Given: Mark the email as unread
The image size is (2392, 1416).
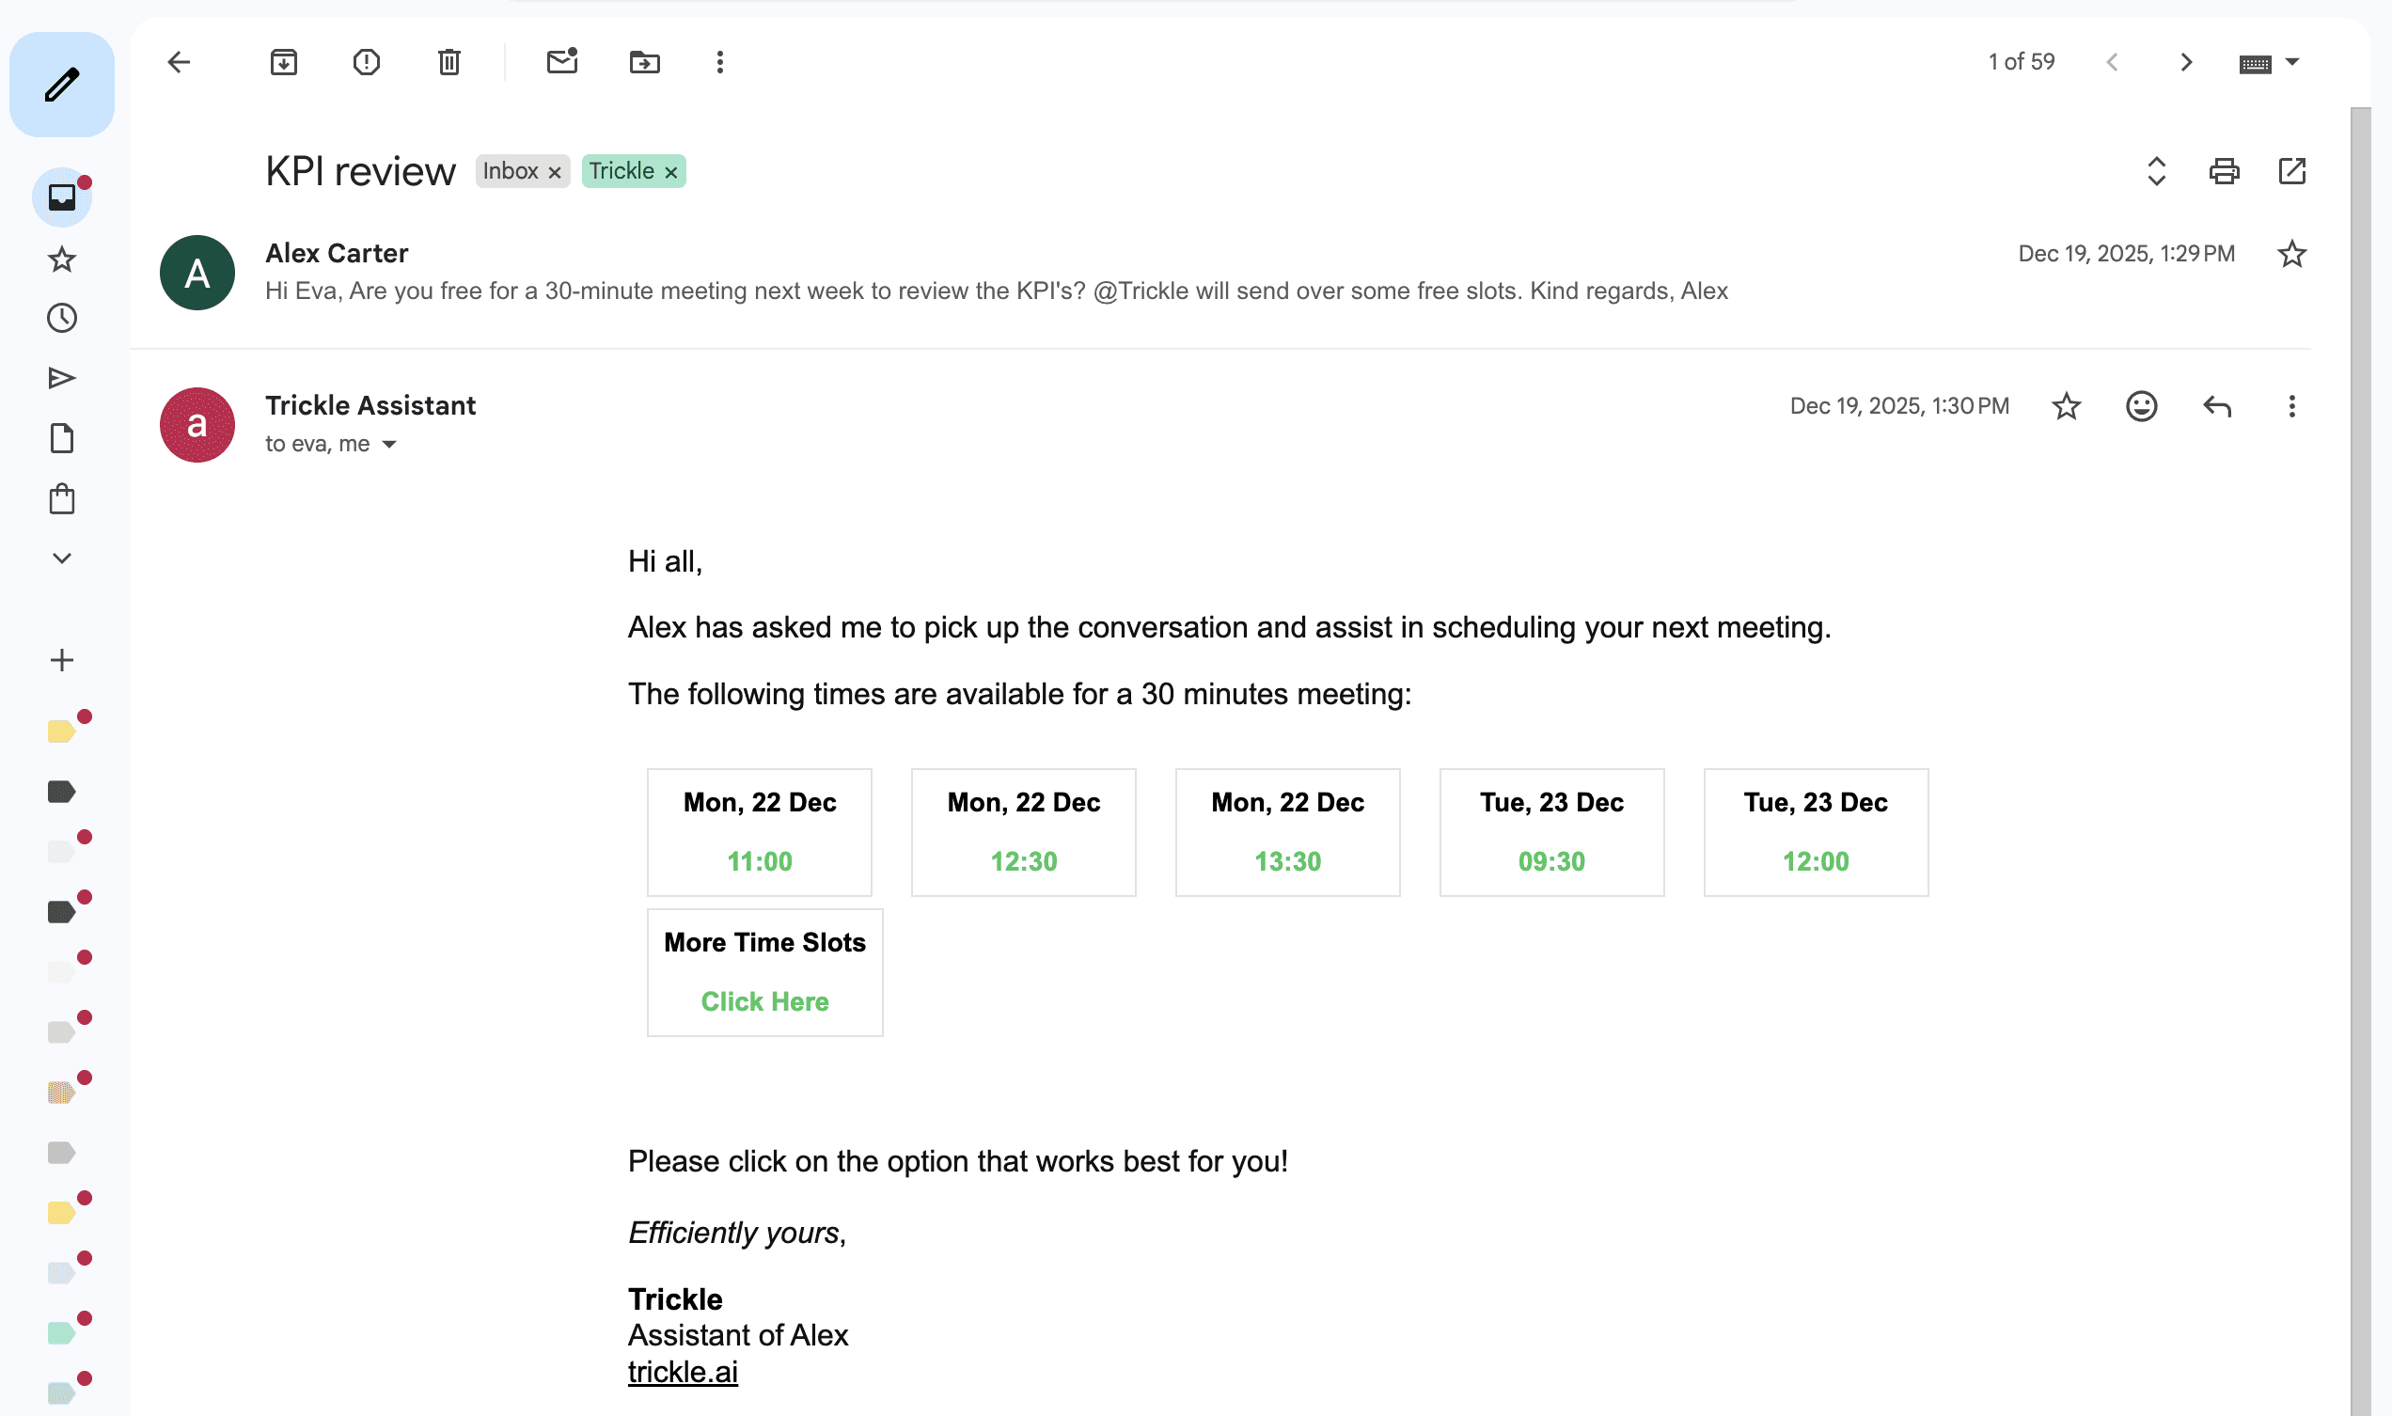Looking at the screenshot, I should point(562,62).
